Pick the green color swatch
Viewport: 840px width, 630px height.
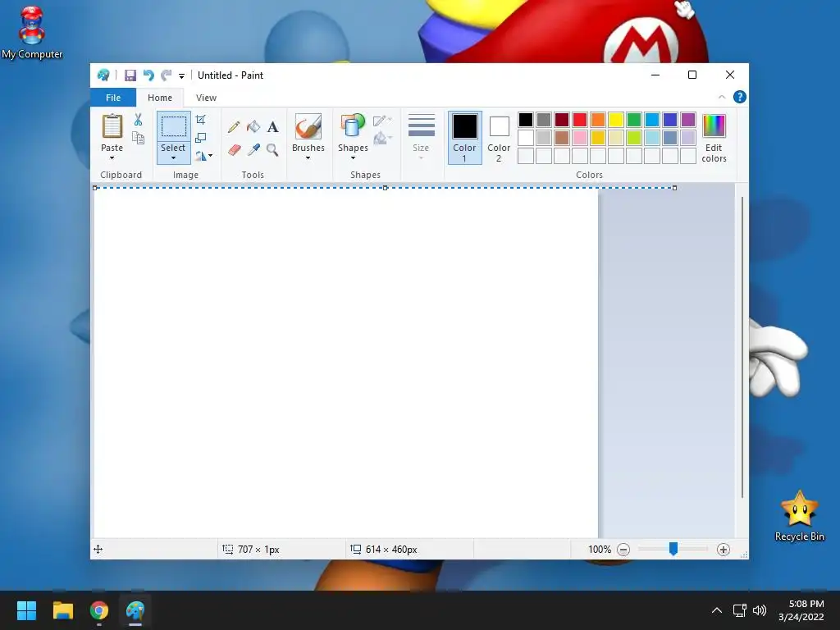(634, 120)
